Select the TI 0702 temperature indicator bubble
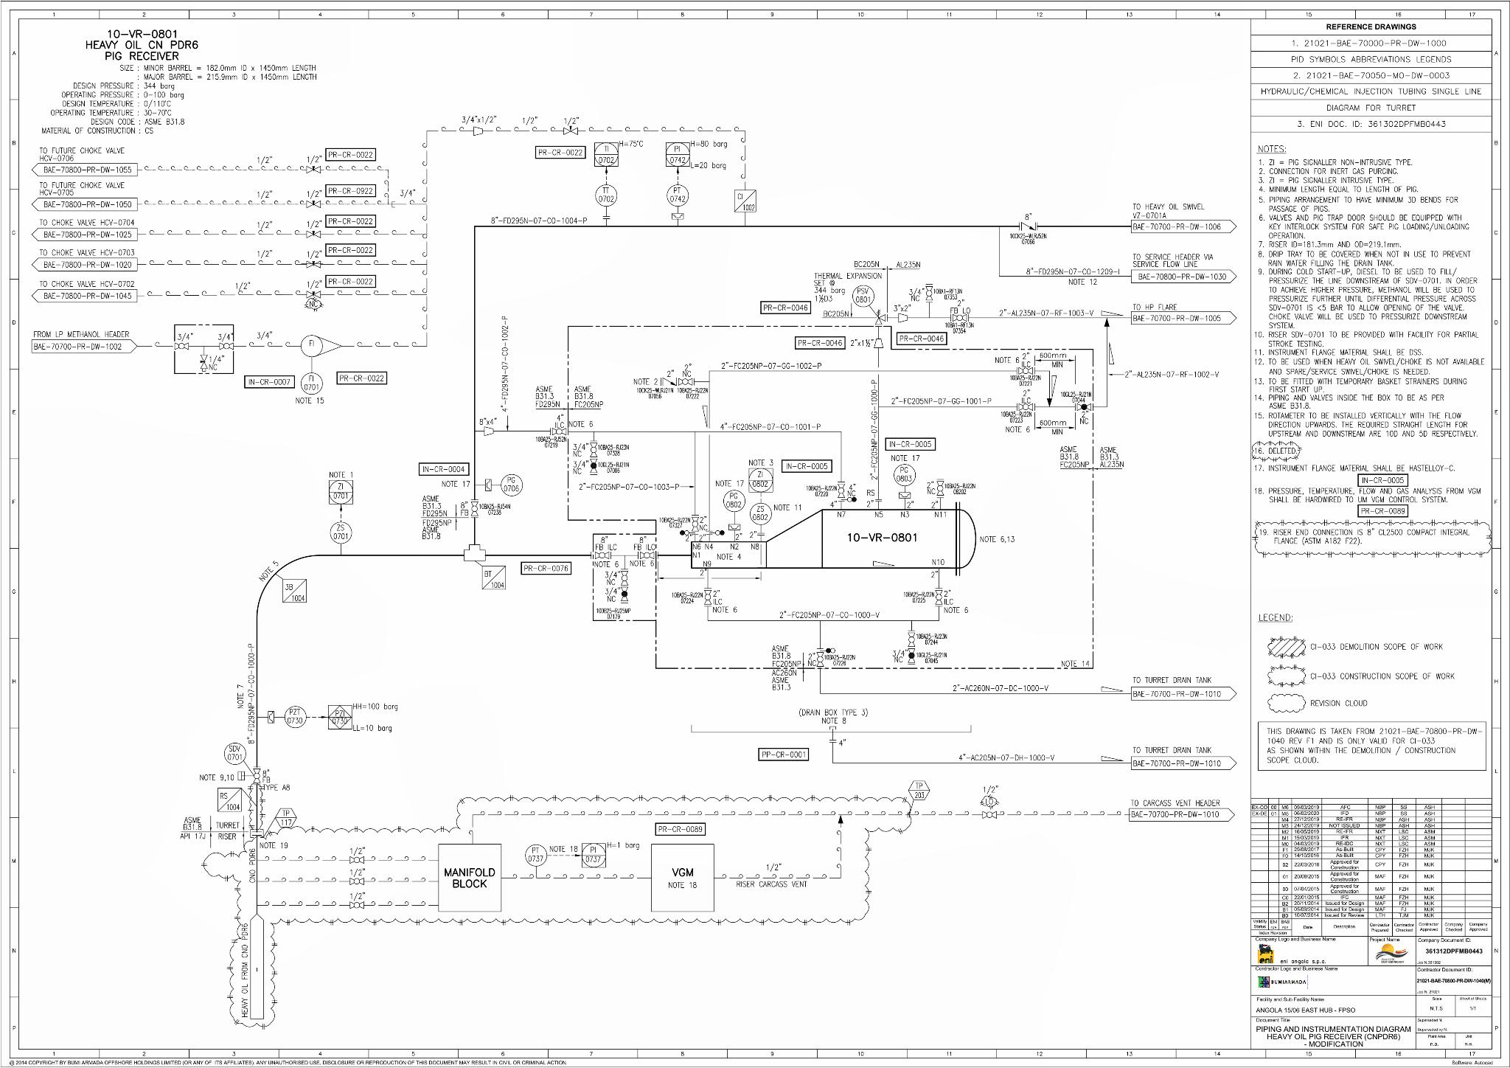The height and width of the screenshot is (1068, 1510). (606, 154)
